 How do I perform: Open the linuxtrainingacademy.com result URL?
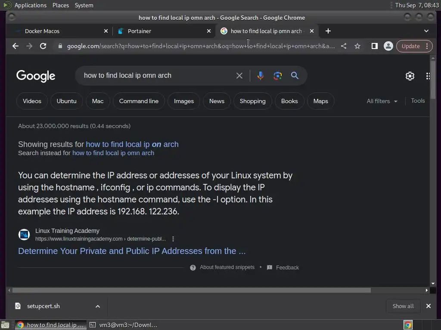point(100,239)
